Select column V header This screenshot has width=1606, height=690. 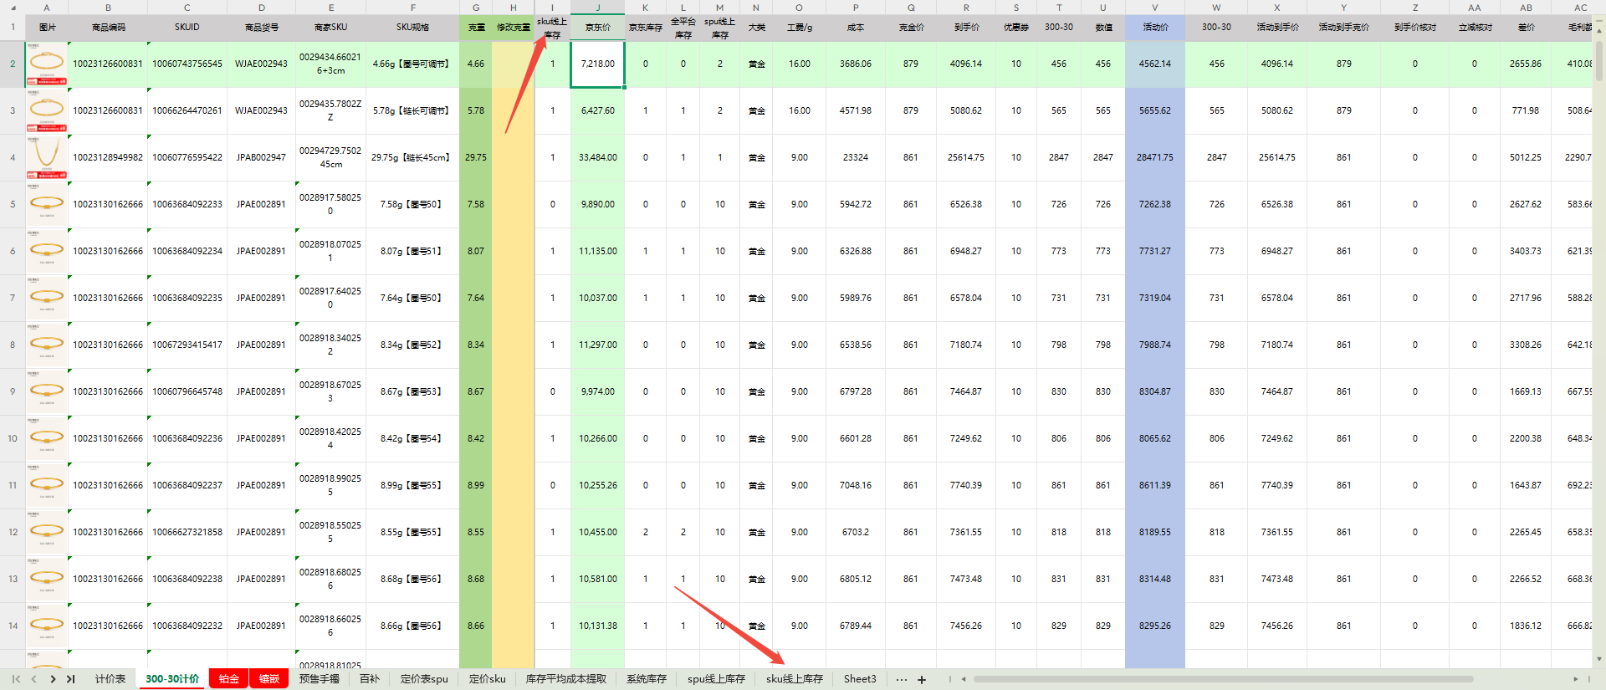pos(1154,8)
